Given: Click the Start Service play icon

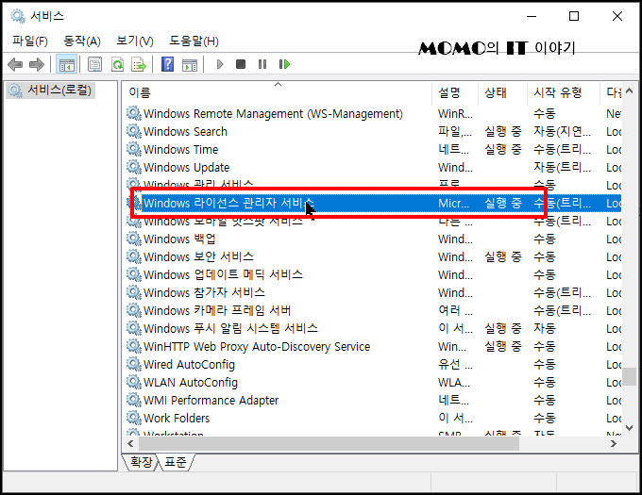Looking at the screenshot, I should tap(220, 64).
